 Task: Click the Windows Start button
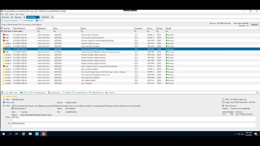4,134
